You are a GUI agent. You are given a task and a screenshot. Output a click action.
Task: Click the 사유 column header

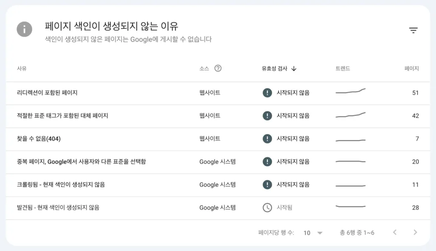[22, 69]
